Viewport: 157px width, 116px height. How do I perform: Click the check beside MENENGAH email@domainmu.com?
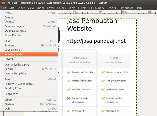click(x=69, y=81)
